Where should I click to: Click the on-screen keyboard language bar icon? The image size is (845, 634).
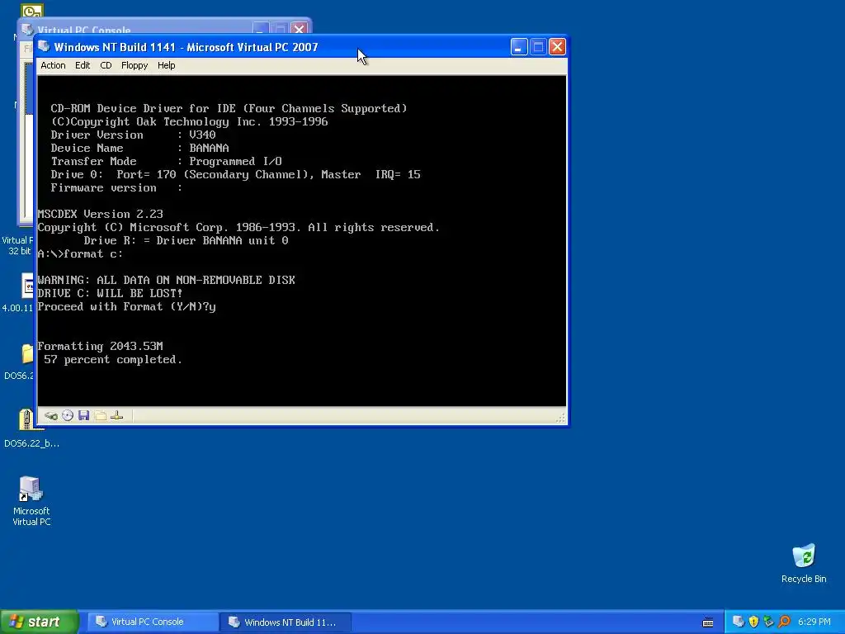point(708,622)
